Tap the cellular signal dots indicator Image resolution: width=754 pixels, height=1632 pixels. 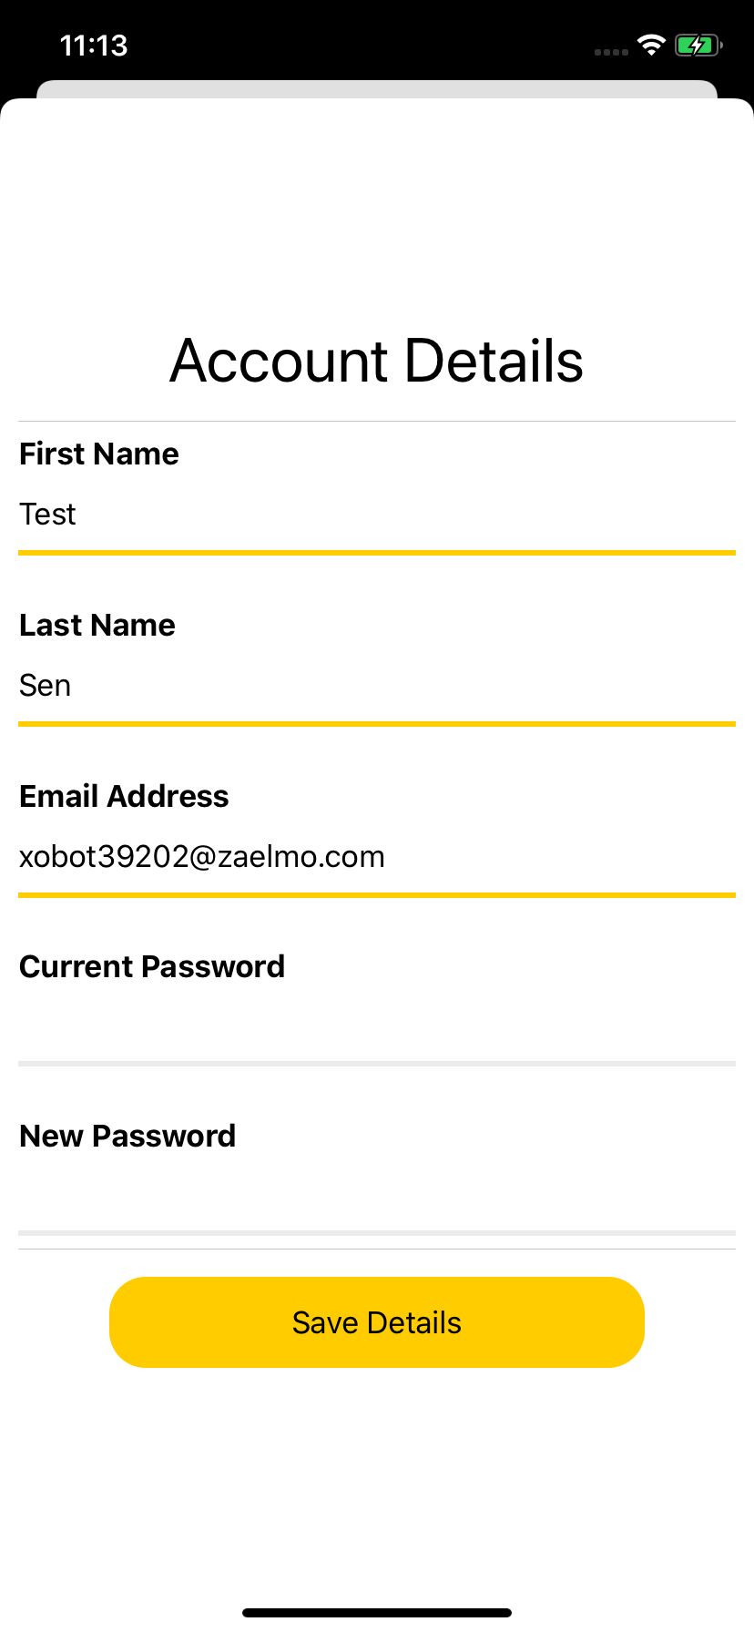(611, 52)
